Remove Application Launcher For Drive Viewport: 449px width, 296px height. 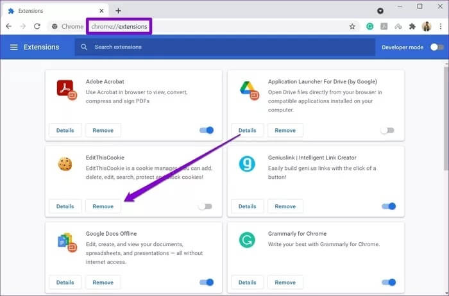(285, 131)
